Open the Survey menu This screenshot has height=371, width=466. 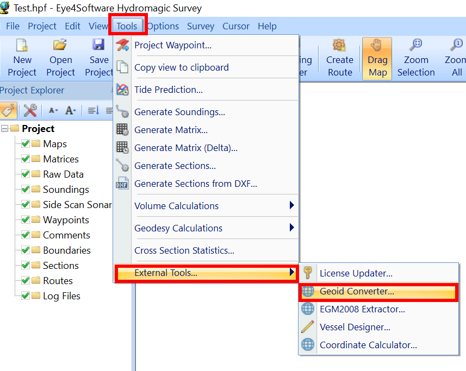click(x=201, y=26)
